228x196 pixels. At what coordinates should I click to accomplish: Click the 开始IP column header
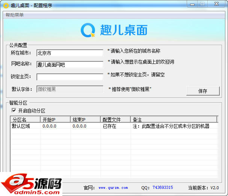(x=55, y=120)
